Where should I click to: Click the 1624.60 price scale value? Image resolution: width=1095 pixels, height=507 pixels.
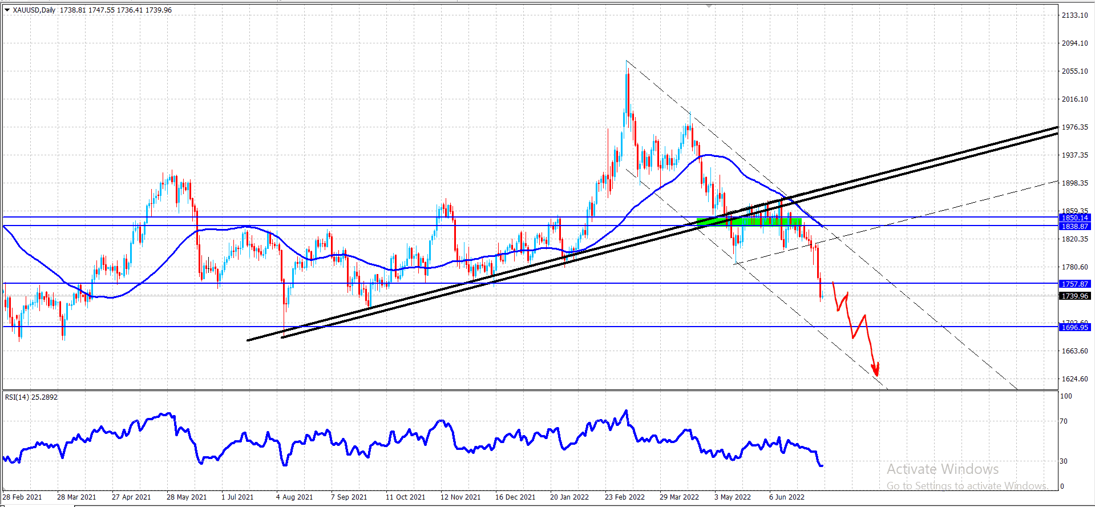1075,379
